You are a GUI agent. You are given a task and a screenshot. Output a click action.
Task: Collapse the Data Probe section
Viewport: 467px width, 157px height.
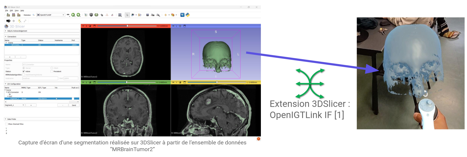click(x=42, y=119)
